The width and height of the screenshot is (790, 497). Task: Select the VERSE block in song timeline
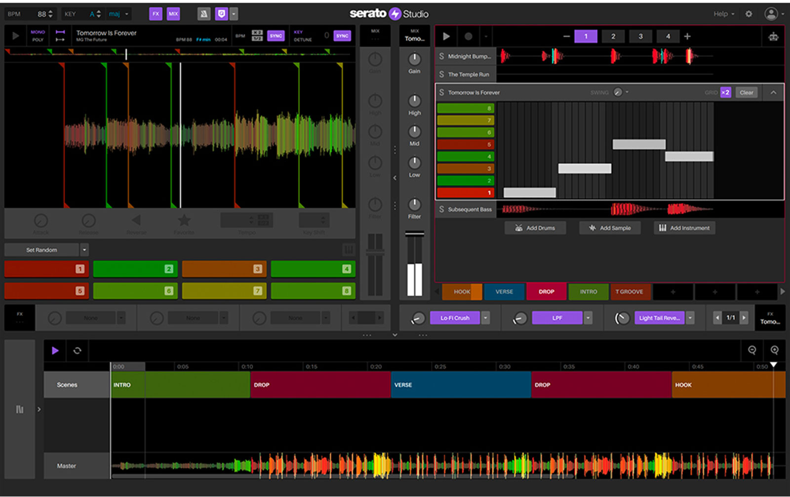click(x=461, y=385)
